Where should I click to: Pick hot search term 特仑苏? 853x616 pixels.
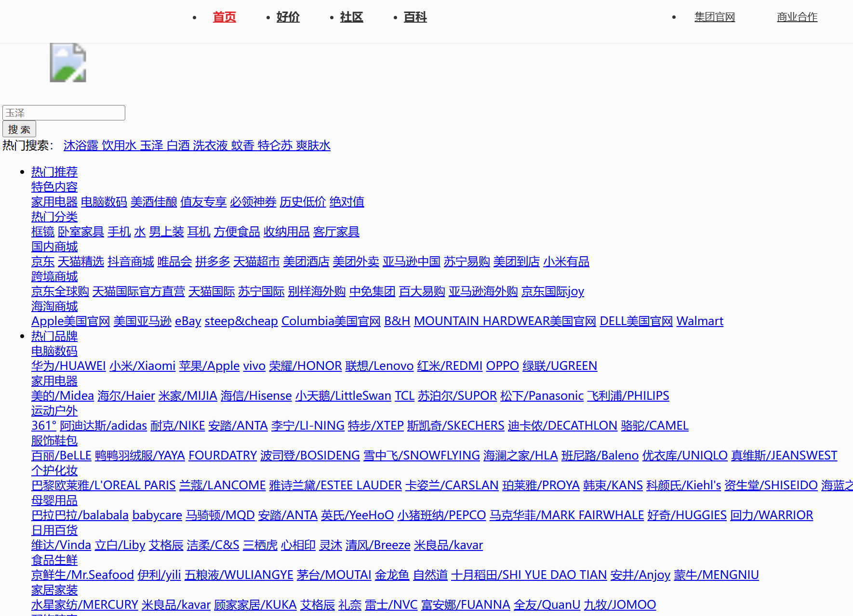tap(275, 145)
